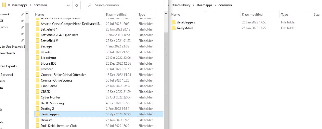Select the Cyber Hunter folder icon
322x129 pixels.
(x=37, y=97)
